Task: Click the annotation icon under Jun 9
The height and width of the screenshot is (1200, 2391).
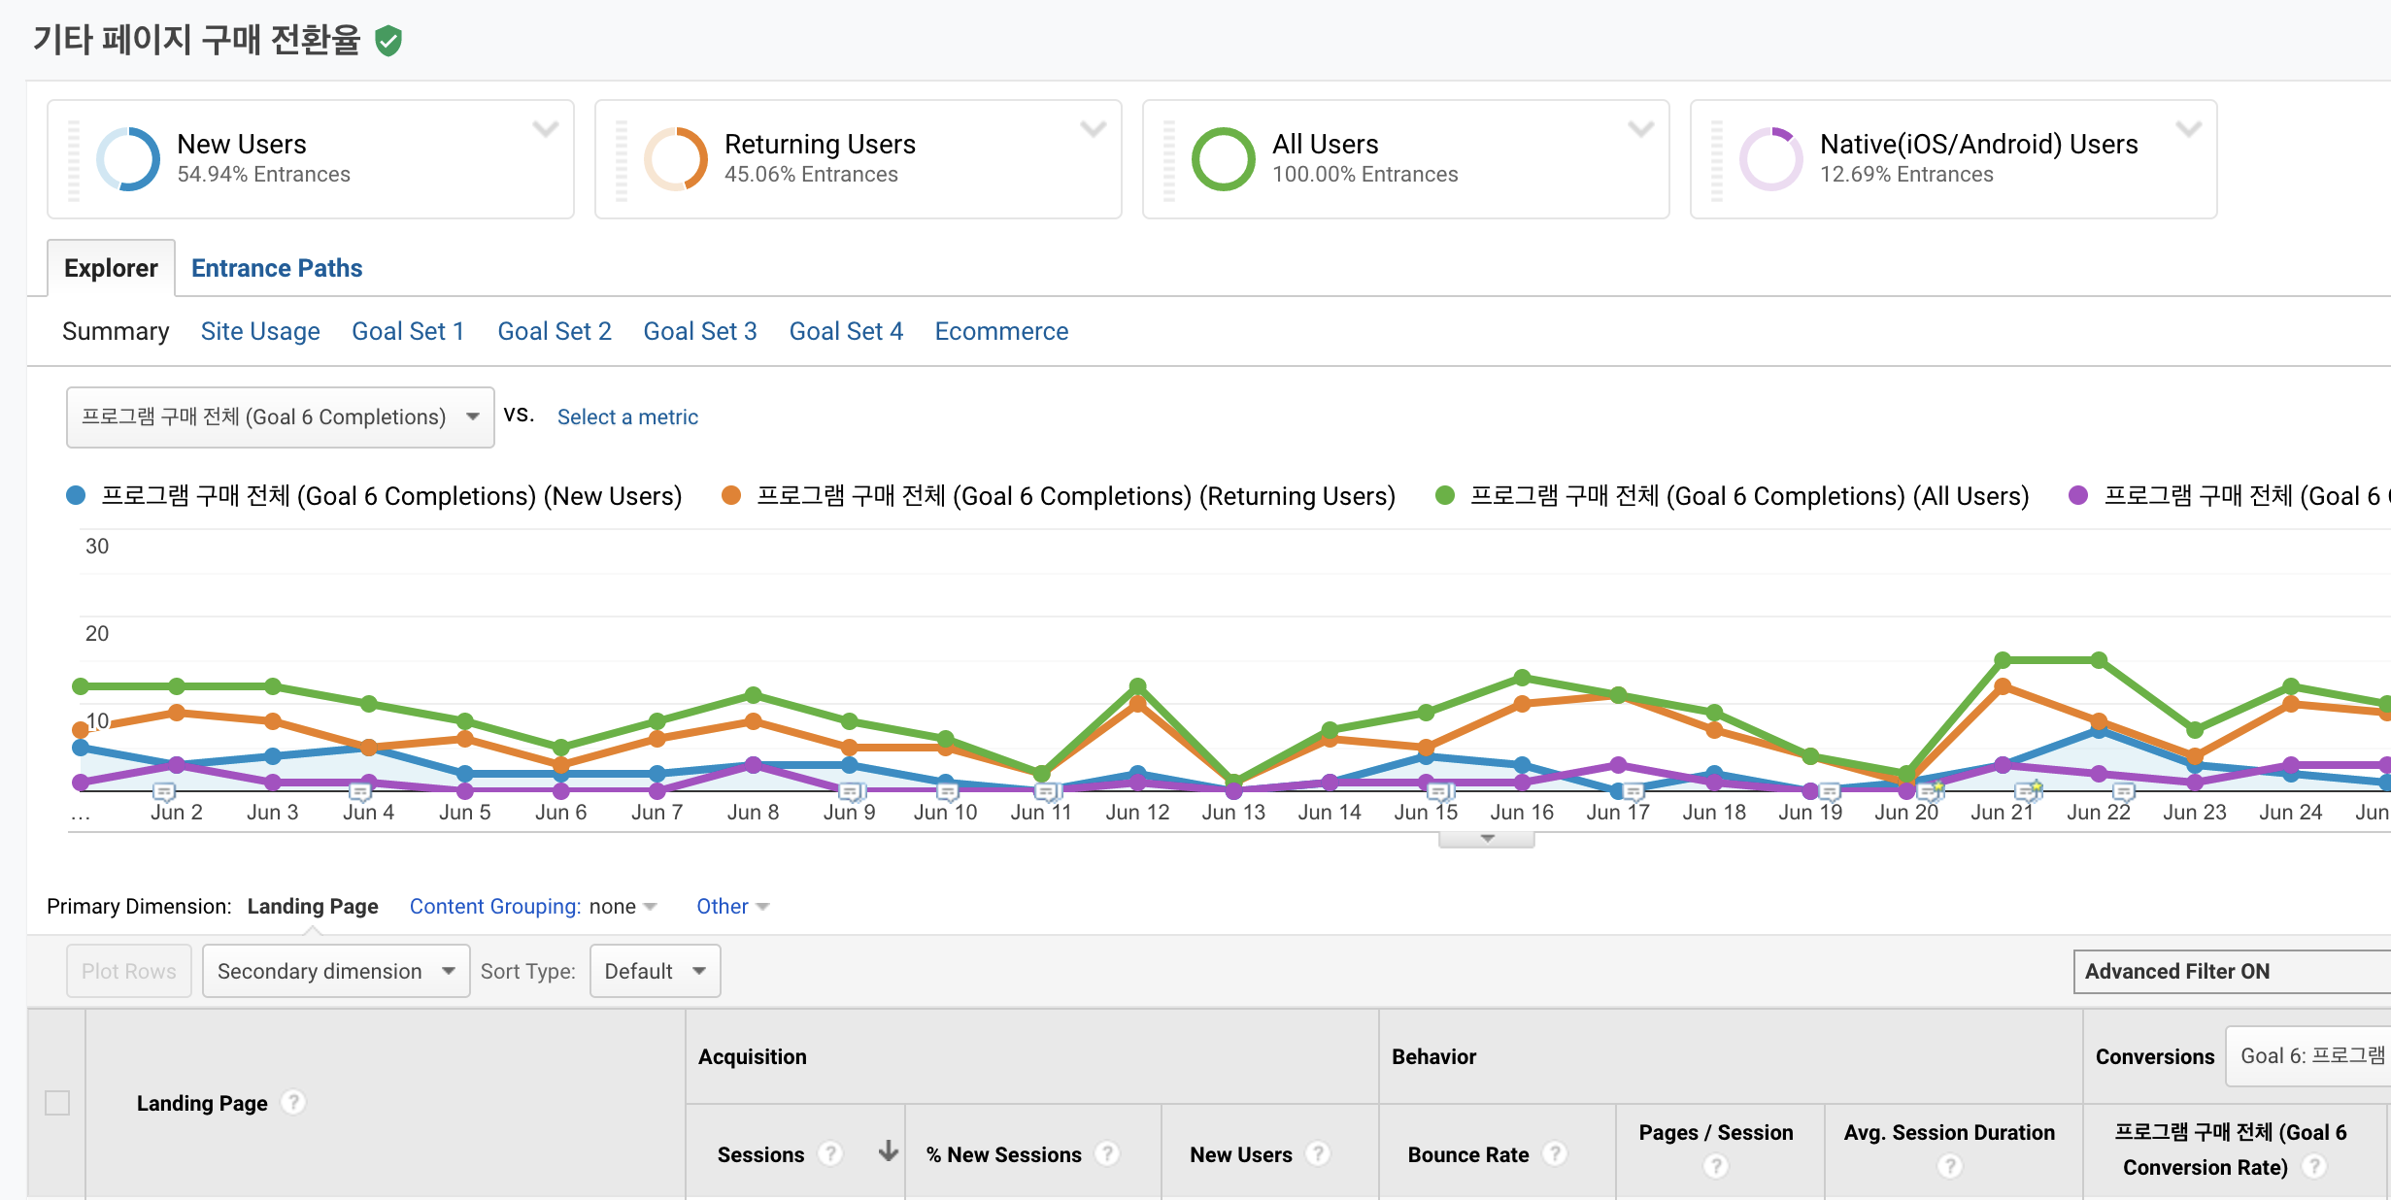Action: (x=850, y=791)
